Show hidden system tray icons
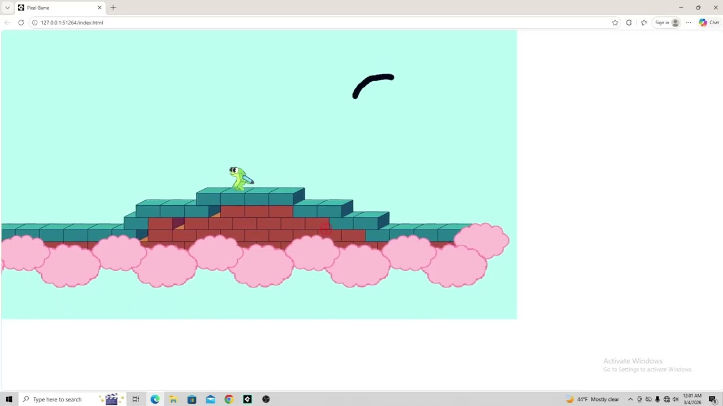Image resolution: width=723 pixels, height=406 pixels. pos(630,399)
